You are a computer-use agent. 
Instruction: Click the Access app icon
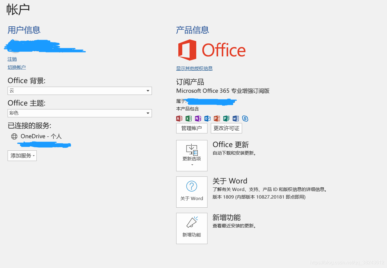click(179, 119)
